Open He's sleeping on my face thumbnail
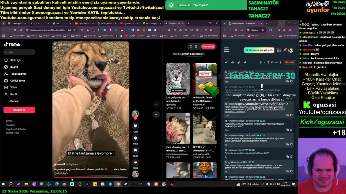This screenshot has width=346, height=194. click(178, 128)
